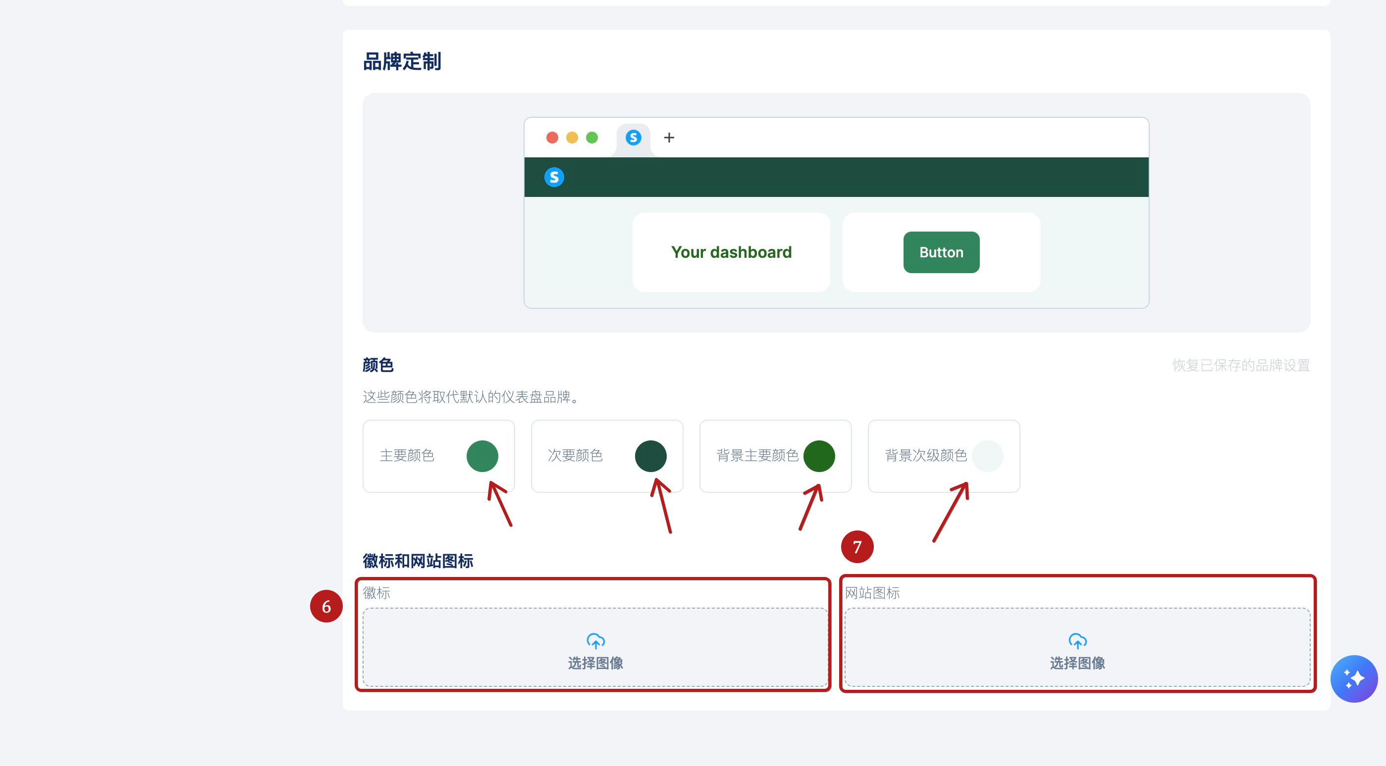Viewport: 1386px width, 766px height.
Task: Open the 次要颜色 dark green swatch
Action: tap(650, 456)
